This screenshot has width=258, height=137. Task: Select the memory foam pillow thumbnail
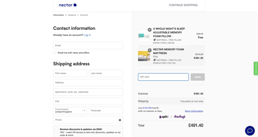(144, 36)
